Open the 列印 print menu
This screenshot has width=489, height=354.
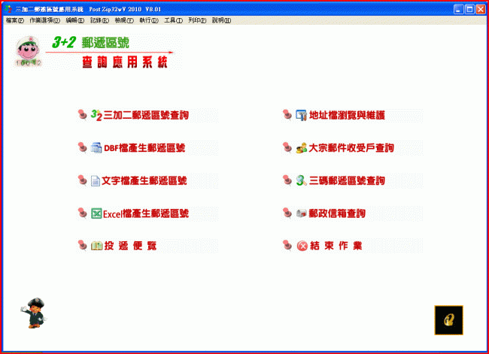[197, 20]
